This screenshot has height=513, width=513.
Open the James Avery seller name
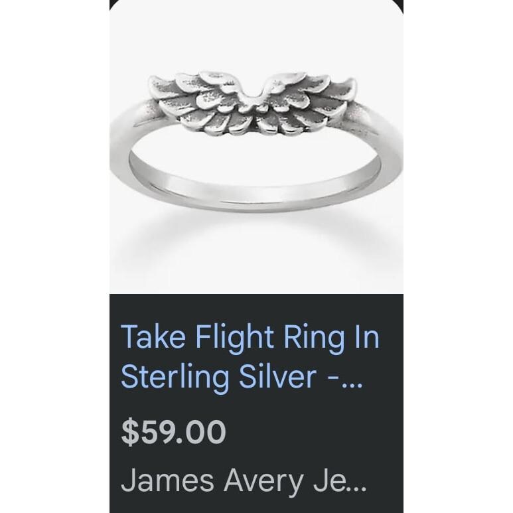[244, 480]
